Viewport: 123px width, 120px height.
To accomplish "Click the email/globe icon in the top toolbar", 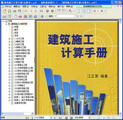I will (20, 11).
